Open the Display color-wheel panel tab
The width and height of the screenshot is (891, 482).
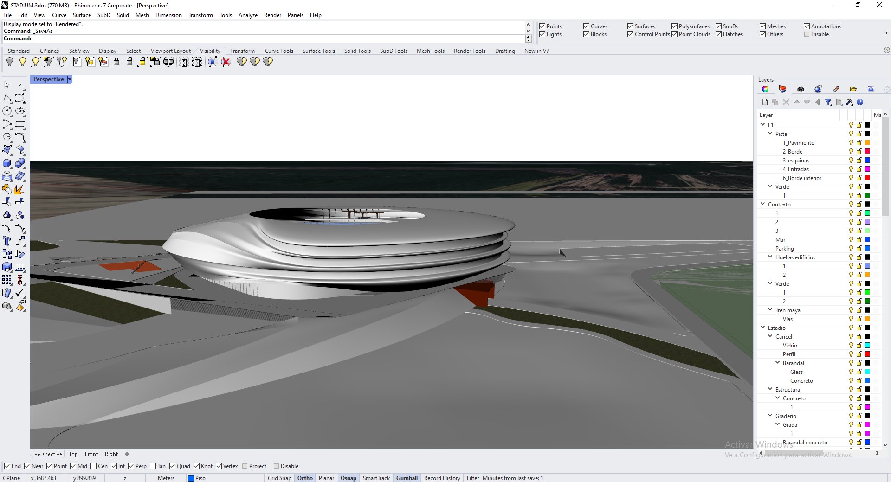[765, 89]
